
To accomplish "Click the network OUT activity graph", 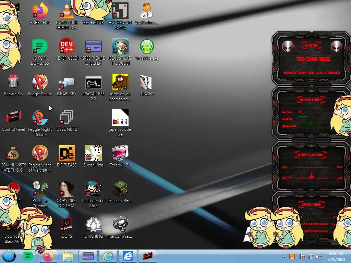I will [312, 176].
